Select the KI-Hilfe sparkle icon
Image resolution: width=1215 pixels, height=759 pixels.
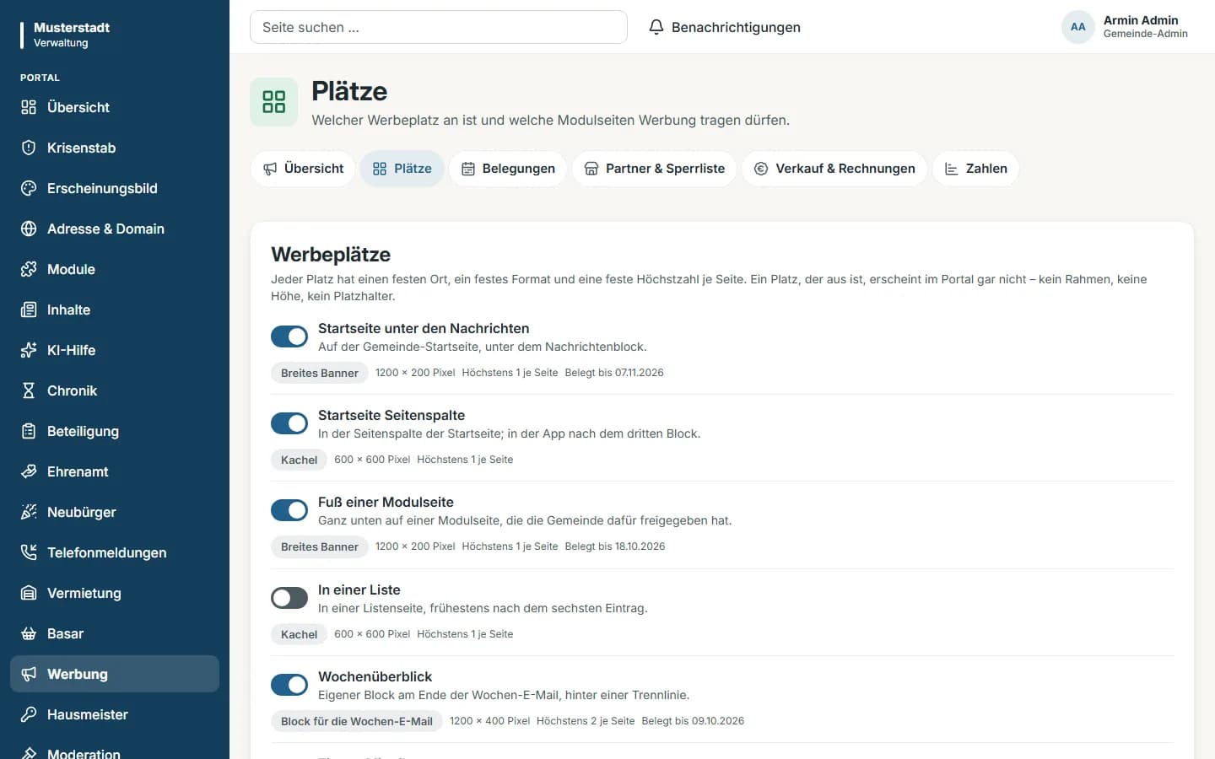tap(29, 350)
